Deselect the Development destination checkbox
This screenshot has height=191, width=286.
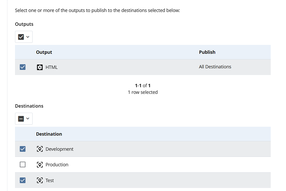click(x=23, y=149)
